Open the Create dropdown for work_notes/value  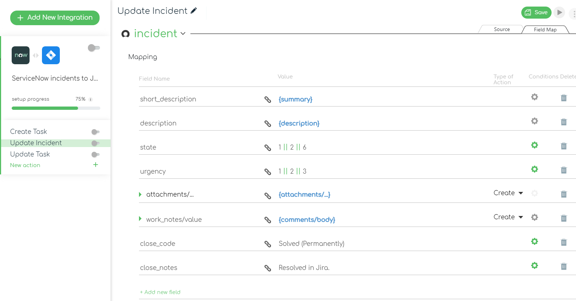[508, 217]
